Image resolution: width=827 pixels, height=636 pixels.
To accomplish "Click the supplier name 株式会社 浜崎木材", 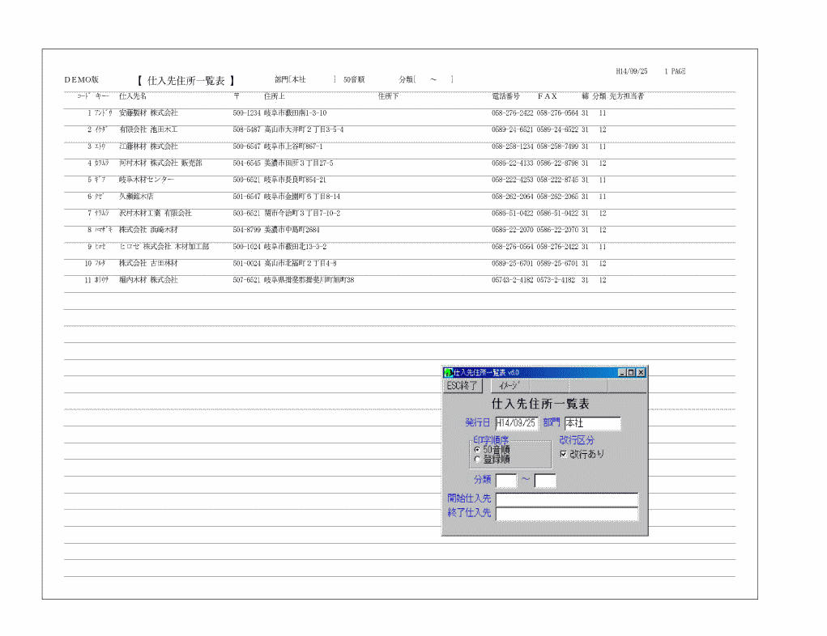I will pyautogui.click(x=149, y=230).
